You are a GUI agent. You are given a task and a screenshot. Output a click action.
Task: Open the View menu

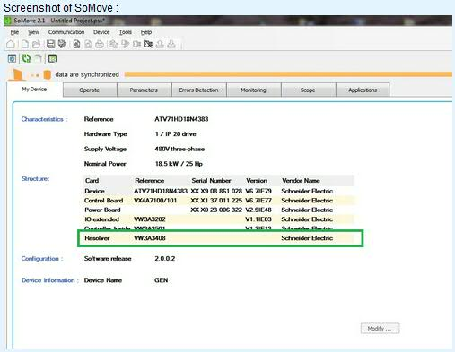coord(33,32)
